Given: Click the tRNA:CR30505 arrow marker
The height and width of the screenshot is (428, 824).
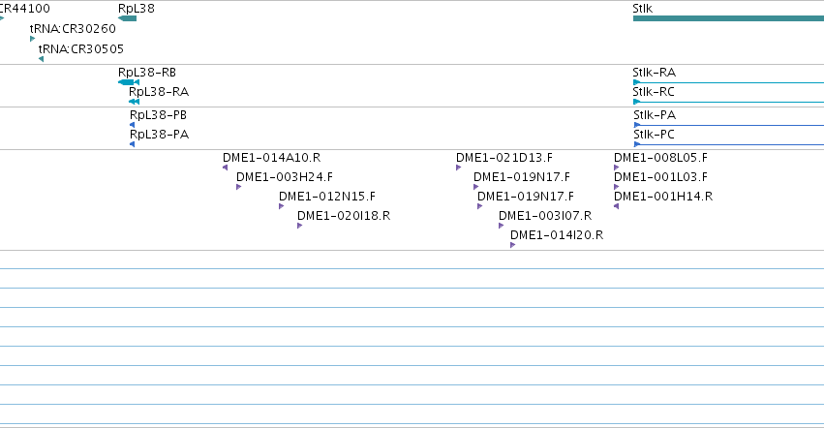Looking at the screenshot, I should [41, 59].
